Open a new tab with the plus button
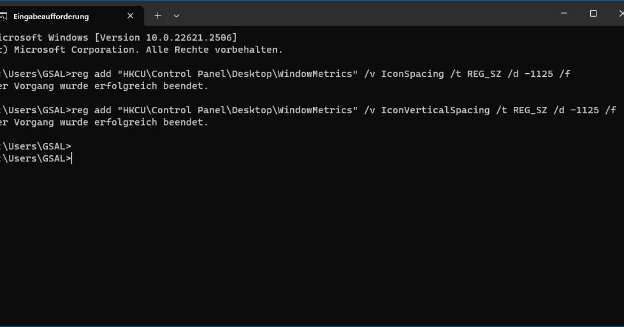Screen dimensions: 624x327 point(158,16)
